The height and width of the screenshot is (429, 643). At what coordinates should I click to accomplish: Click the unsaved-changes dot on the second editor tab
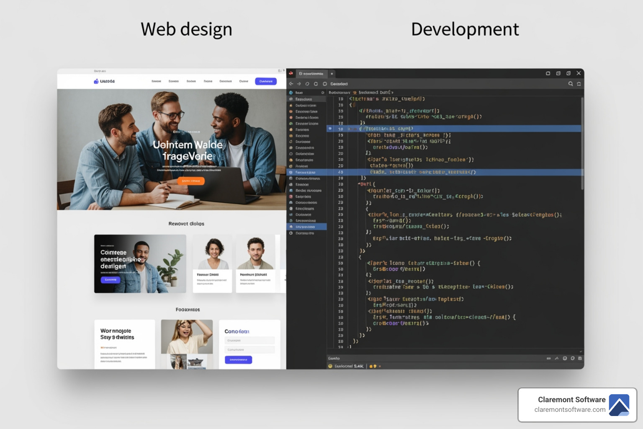click(331, 74)
